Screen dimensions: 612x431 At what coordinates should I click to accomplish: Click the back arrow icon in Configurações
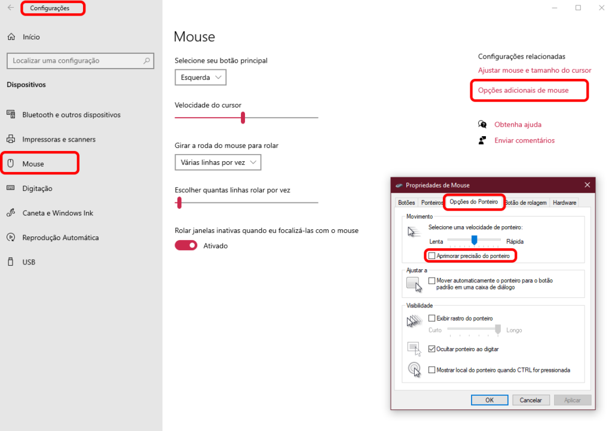click(x=11, y=8)
